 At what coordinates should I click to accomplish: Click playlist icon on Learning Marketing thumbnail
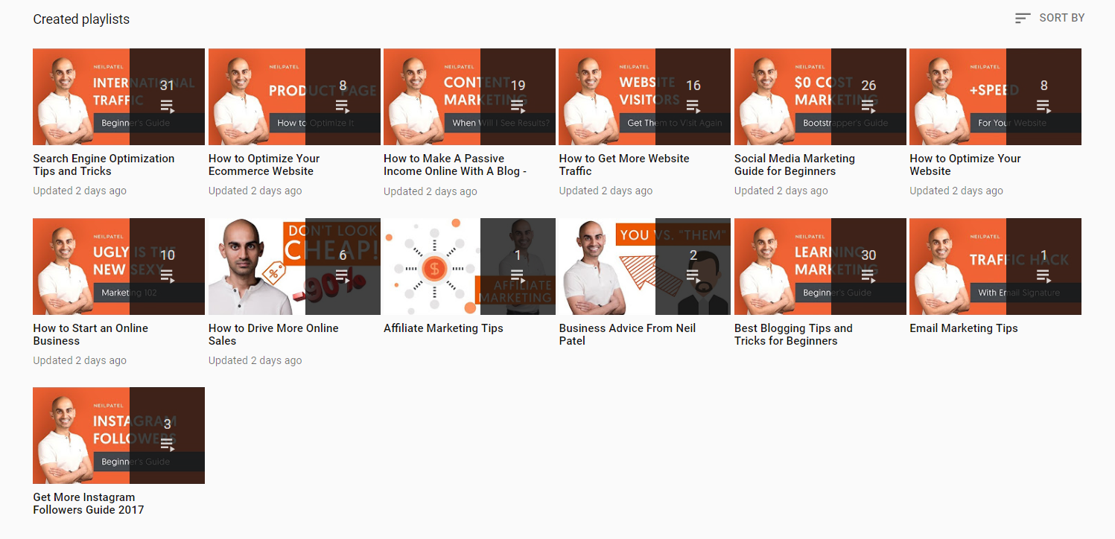click(x=868, y=275)
